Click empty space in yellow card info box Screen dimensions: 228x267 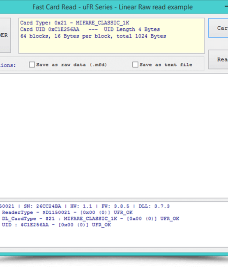[x=111, y=46]
